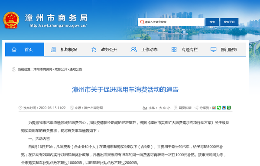Viewport: 260px width, 166px height.
Task: Click the website URL swj.zhangzhou.gov.cn text
Action: tap(58, 25)
